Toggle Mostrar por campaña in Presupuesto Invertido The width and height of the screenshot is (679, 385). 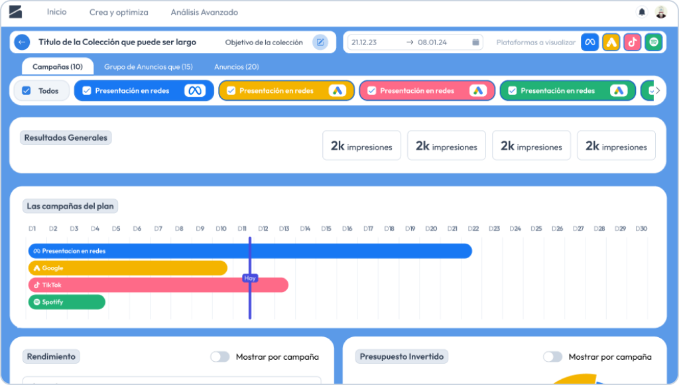[552, 357]
